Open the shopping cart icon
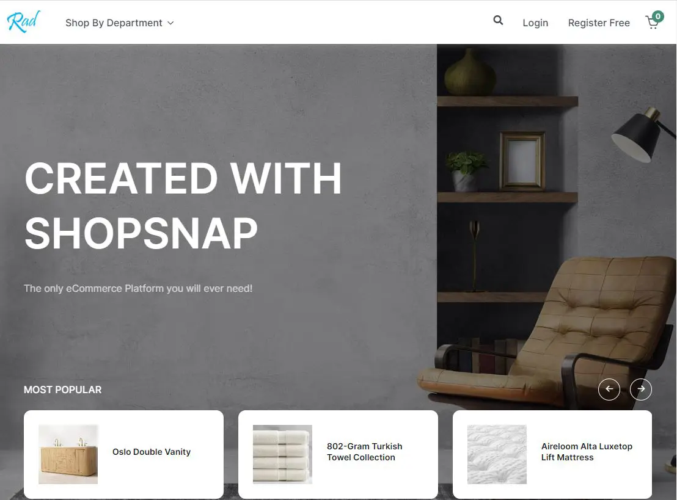The image size is (677, 500). 651,23
